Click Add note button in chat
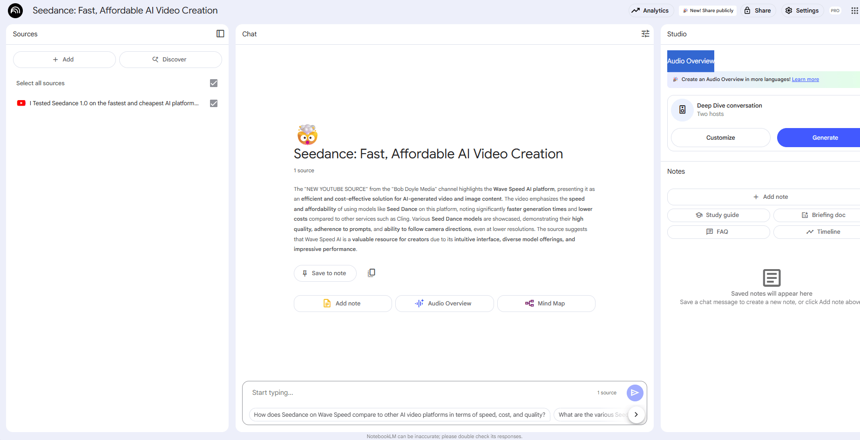 coord(343,304)
